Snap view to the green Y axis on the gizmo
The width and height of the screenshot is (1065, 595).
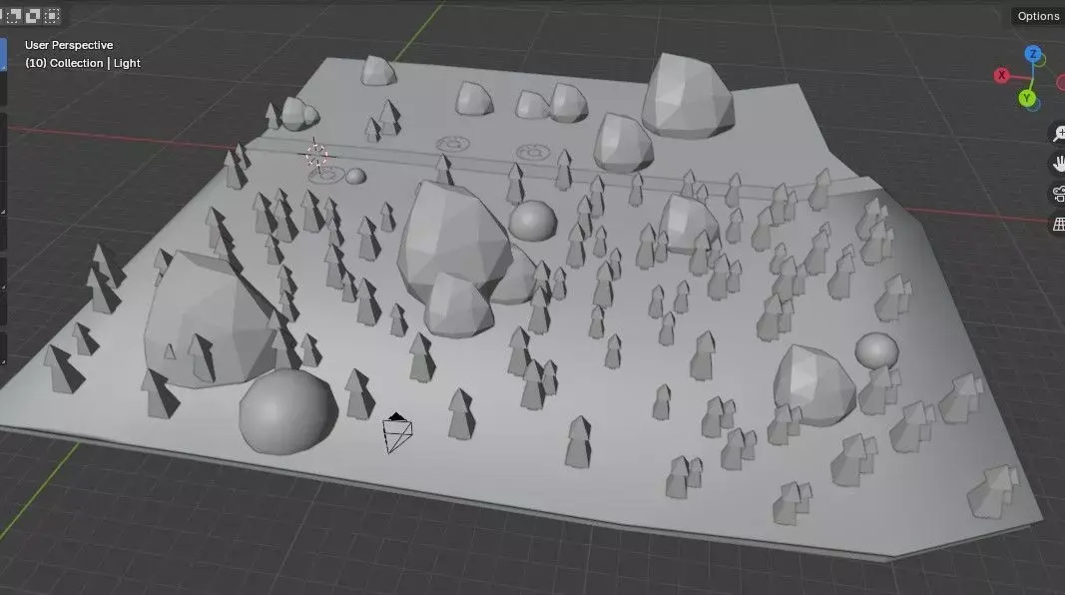pos(1027,99)
